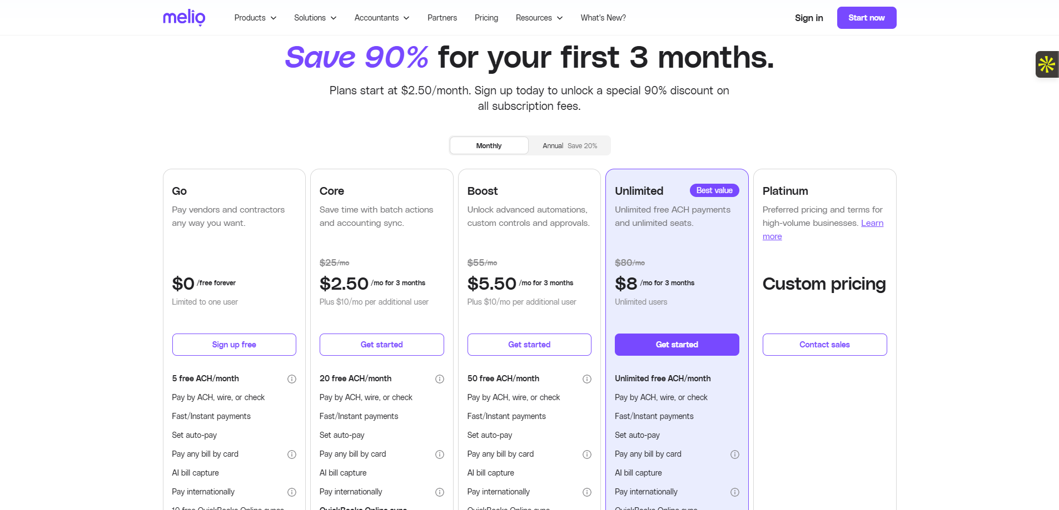The image size is (1059, 510).
Task: Click Sign up free on Go plan
Action: point(234,345)
